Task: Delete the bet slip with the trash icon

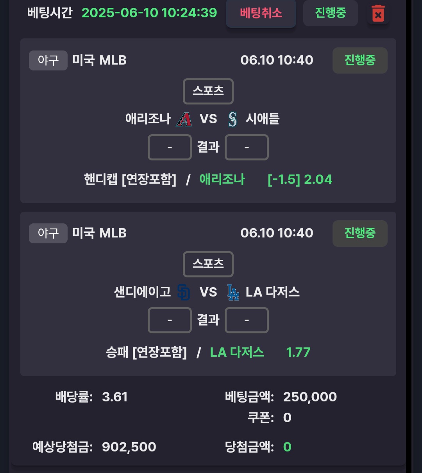Action: [378, 14]
